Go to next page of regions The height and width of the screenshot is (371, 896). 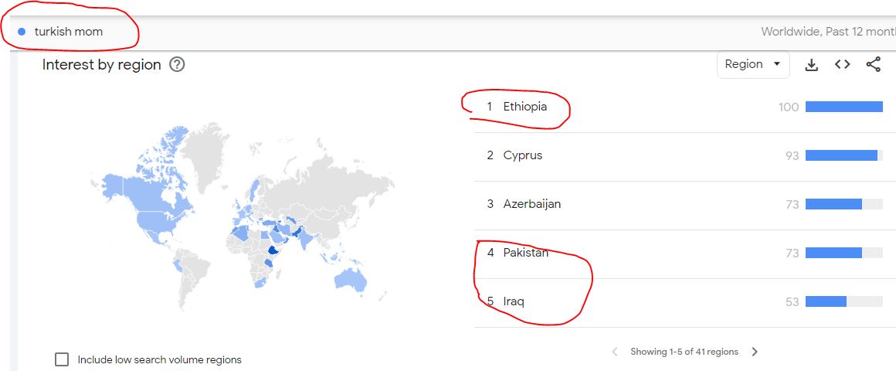[x=755, y=352]
